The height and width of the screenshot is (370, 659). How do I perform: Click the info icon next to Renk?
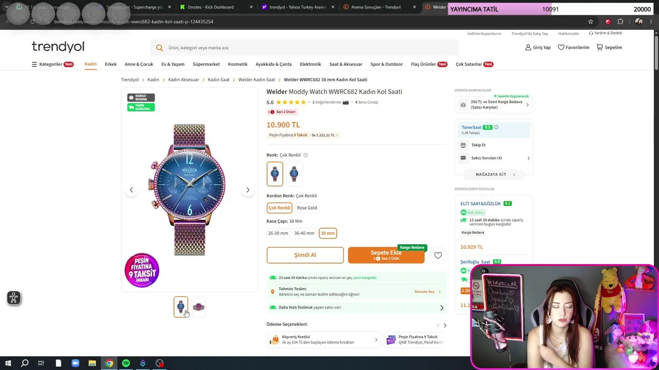[305, 155]
